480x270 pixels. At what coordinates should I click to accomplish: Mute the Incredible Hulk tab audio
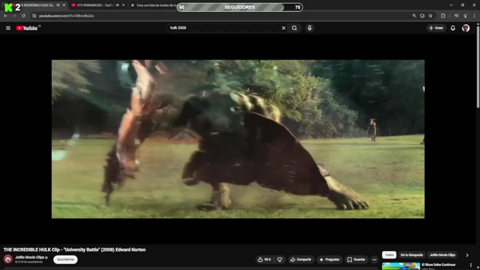(58, 5)
